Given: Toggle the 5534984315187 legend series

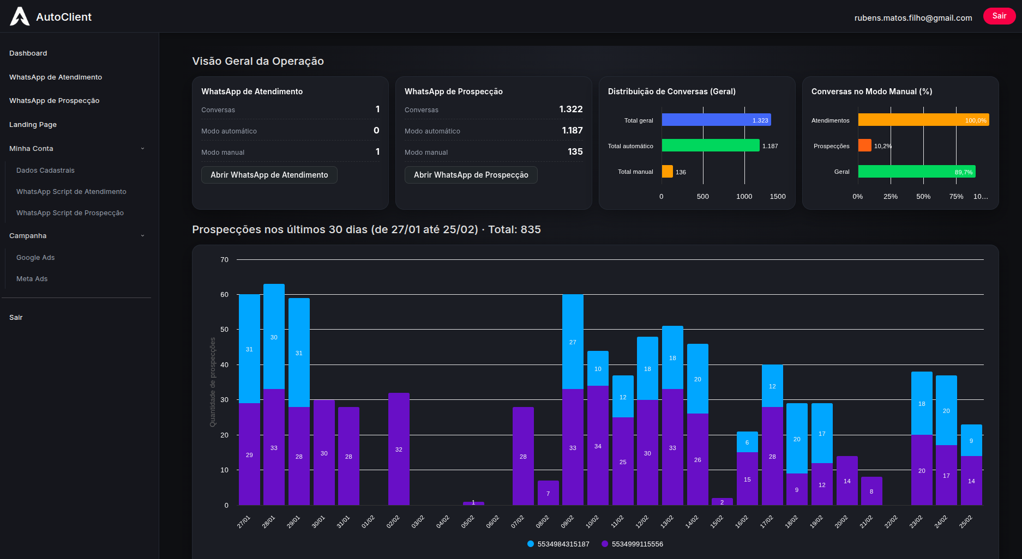Looking at the screenshot, I should click(558, 544).
